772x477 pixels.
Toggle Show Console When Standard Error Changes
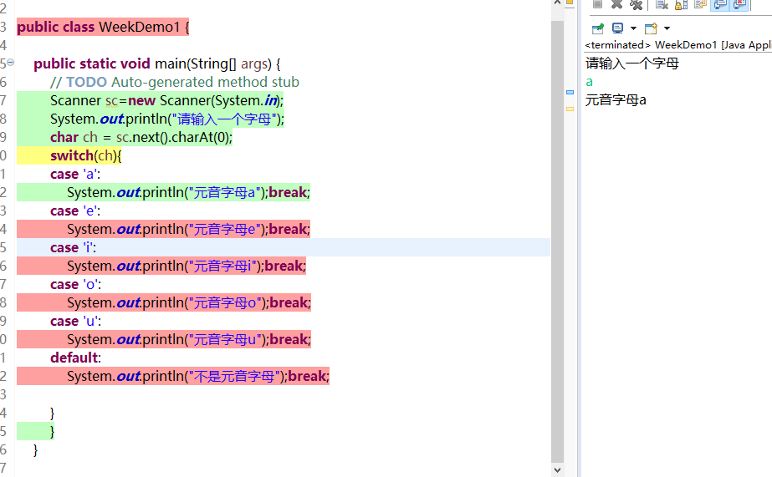(739, 4)
